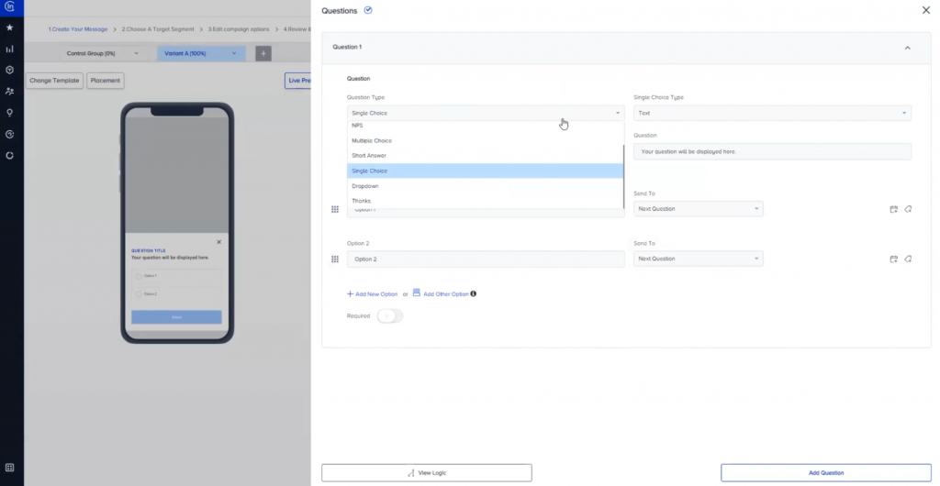Click the View Logic button
Screen dimensions: 940x486
427,472
